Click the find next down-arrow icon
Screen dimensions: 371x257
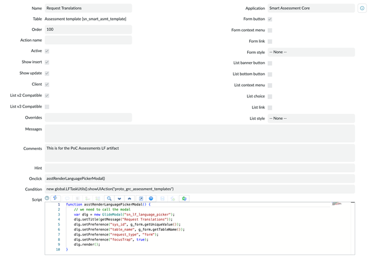tap(119, 199)
